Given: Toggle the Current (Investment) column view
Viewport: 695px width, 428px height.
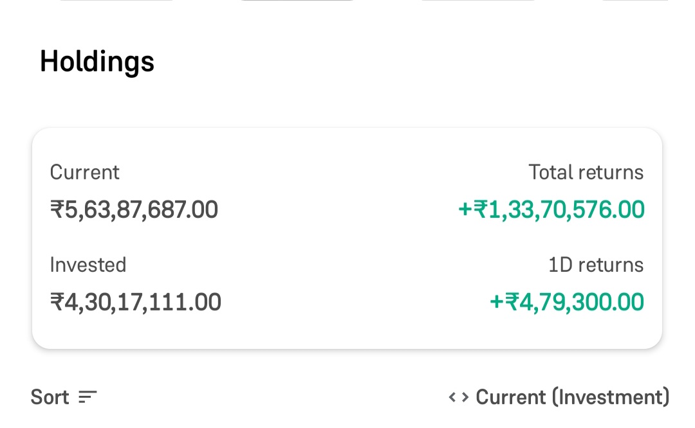Looking at the screenshot, I should point(559,398).
